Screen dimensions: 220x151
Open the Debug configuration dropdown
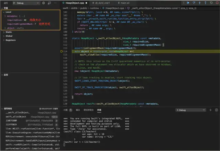click(26, 3)
